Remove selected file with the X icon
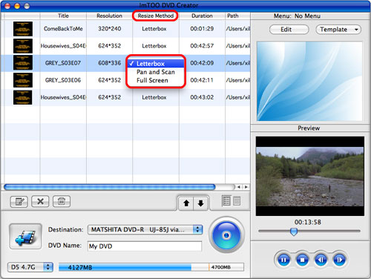The image size is (371, 279). pyautogui.click(x=40, y=201)
